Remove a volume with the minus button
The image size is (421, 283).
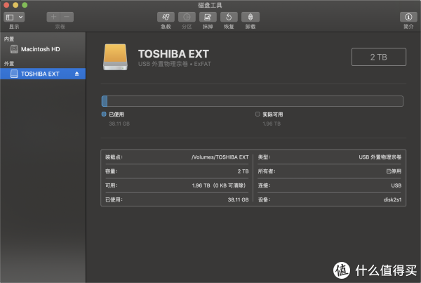[65, 16]
